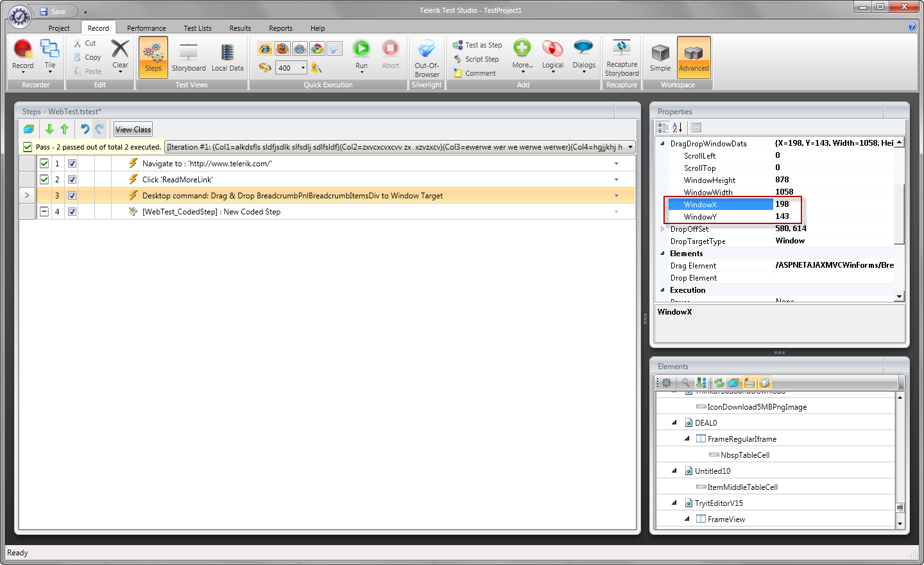This screenshot has height=565, width=924.
Task: Launch Silverlight Out-Of-Browser option
Action: (x=427, y=57)
